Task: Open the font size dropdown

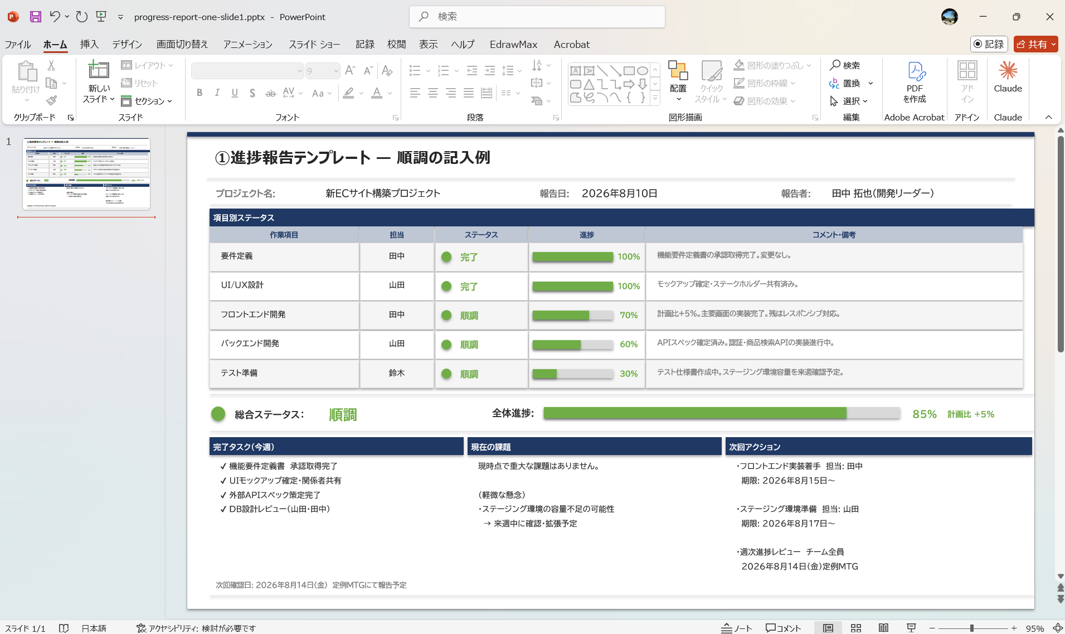Action: click(x=336, y=71)
